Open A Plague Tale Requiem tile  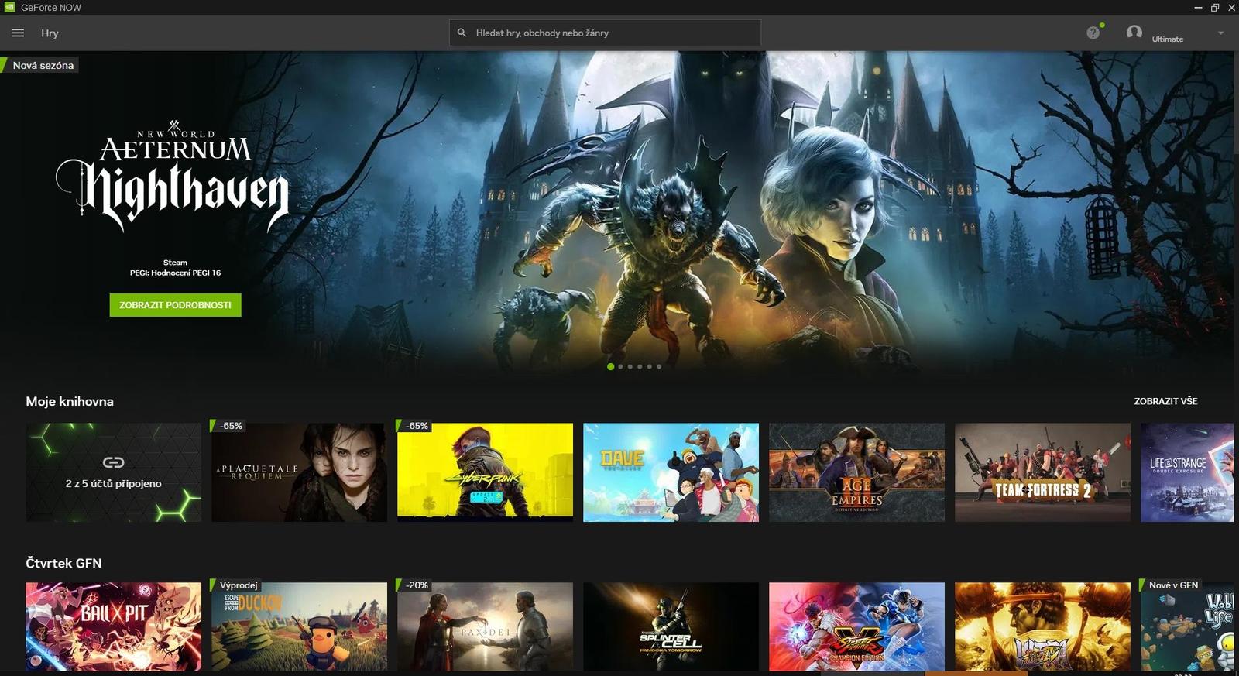(x=299, y=472)
